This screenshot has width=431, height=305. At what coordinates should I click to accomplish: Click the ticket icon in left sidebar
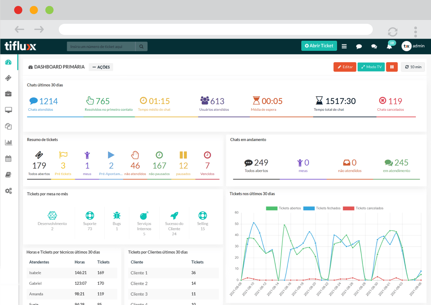click(8, 78)
